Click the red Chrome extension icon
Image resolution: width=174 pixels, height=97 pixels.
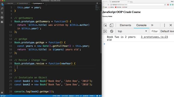coord(168,5)
